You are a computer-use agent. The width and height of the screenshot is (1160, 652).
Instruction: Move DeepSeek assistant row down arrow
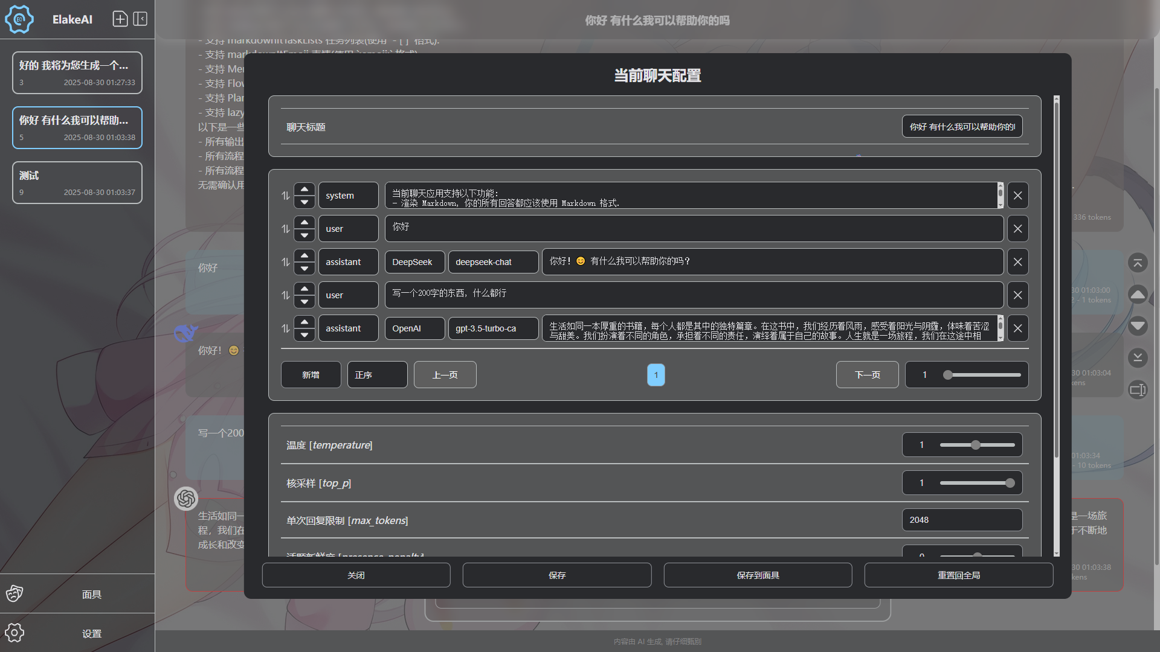pos(304,269)
